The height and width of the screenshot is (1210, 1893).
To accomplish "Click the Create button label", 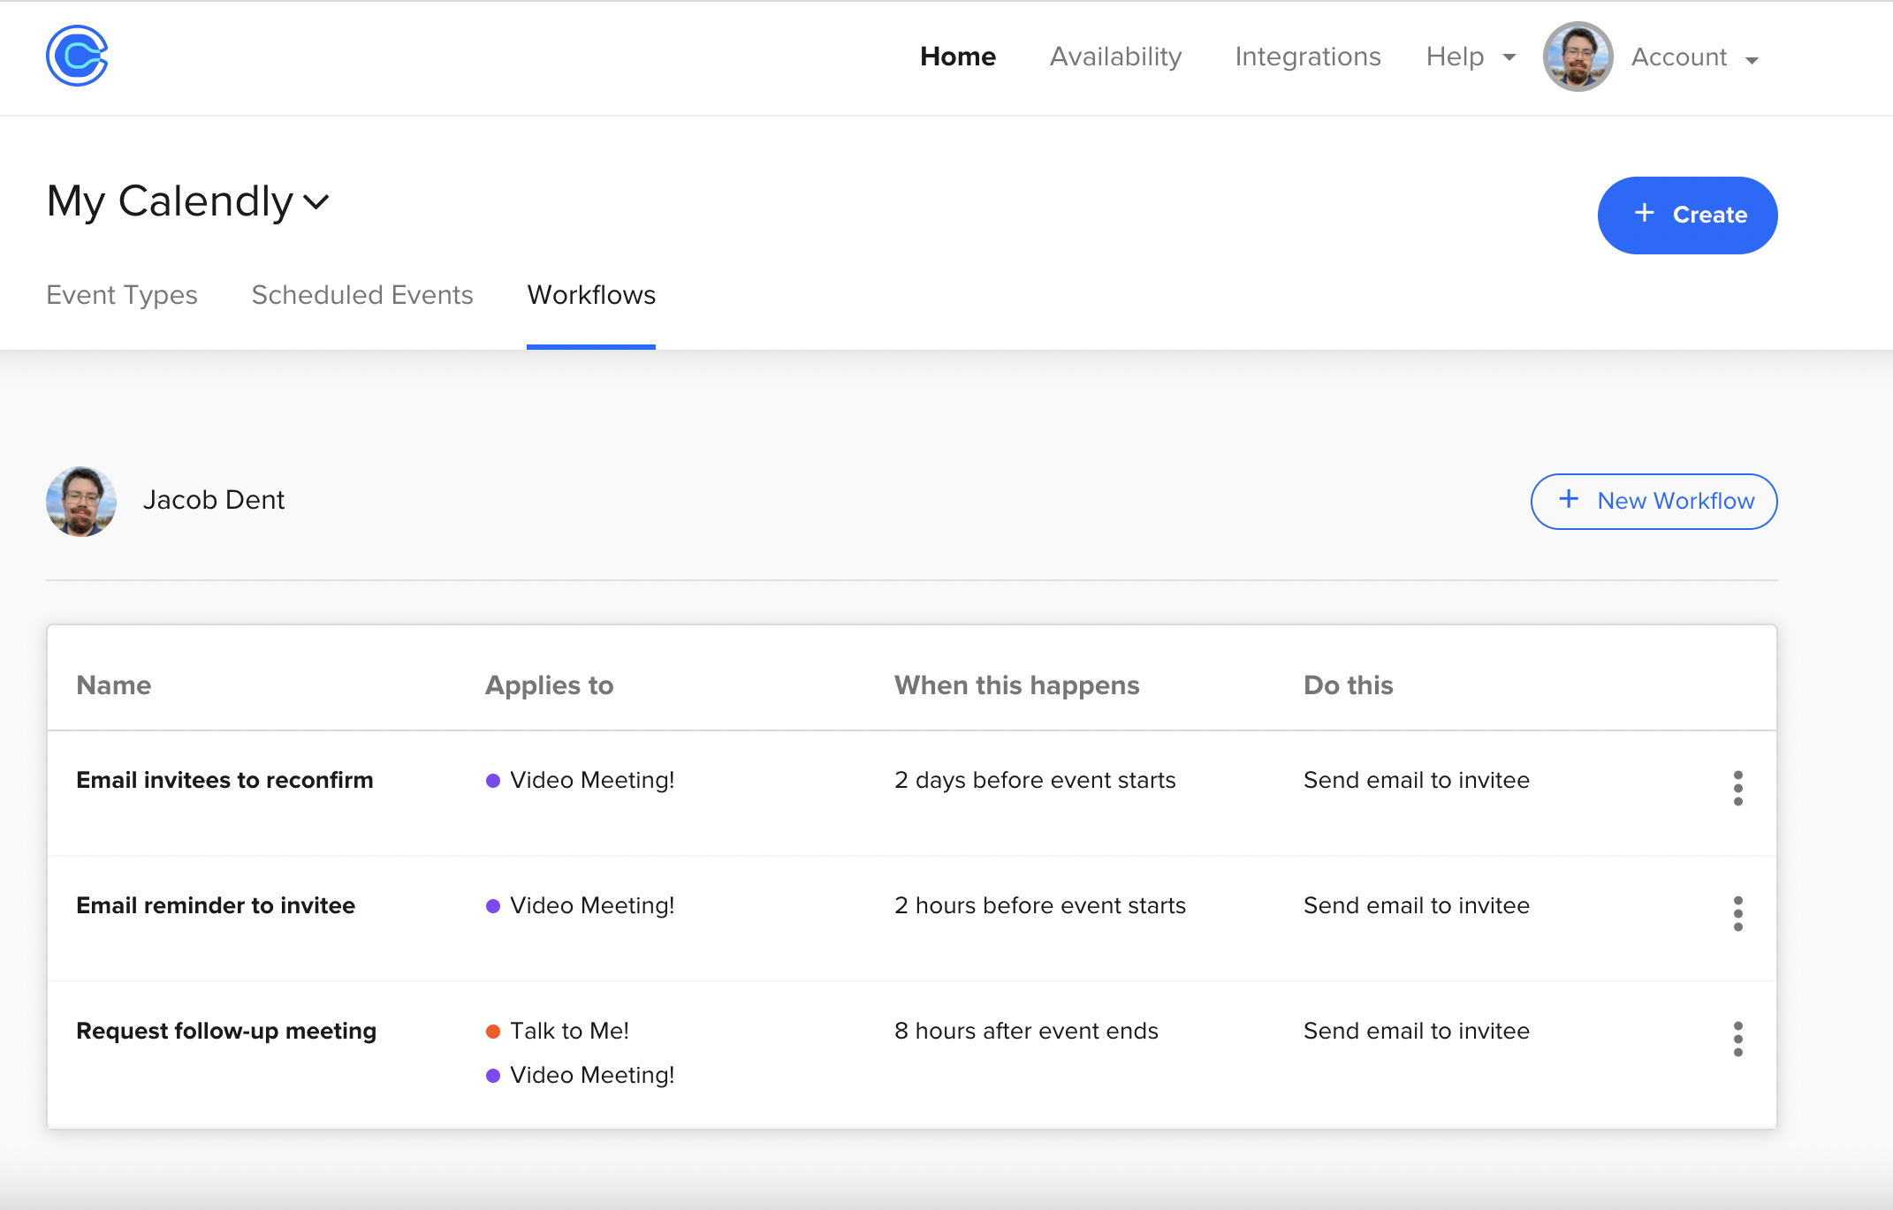I will (1710, 215).
